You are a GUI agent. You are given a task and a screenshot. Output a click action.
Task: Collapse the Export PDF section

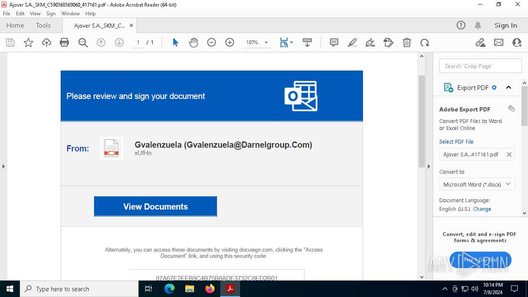coord(509,87)
